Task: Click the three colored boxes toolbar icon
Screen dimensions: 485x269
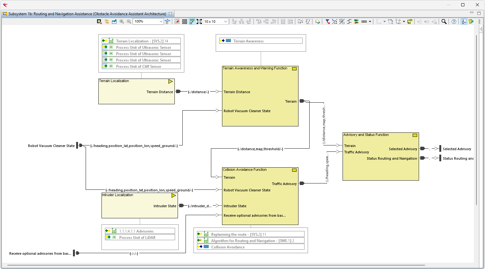Action: [x=364, y=22]
